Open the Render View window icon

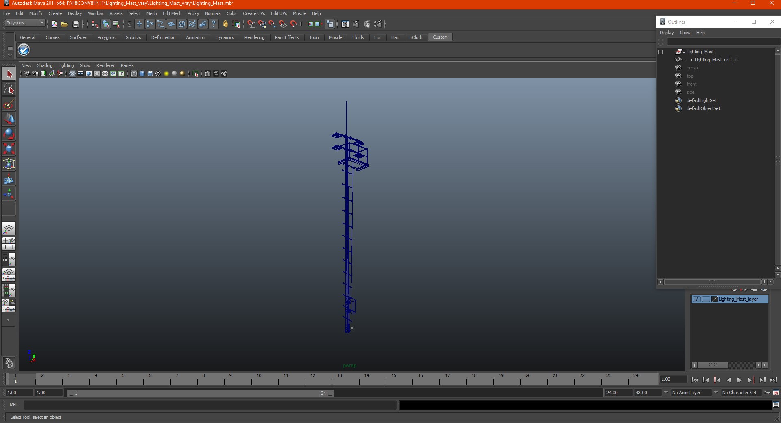[x=345, y=24]
